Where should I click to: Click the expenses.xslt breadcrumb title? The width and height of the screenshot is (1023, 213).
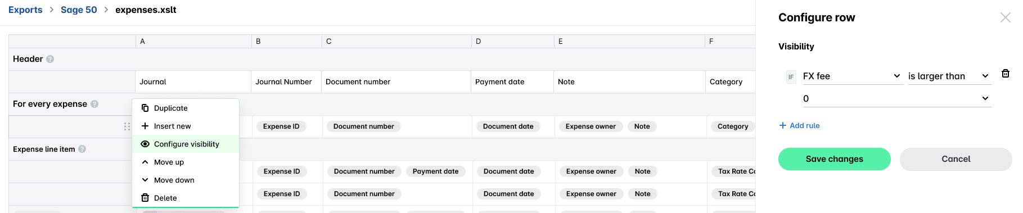[x=146, y=10]
